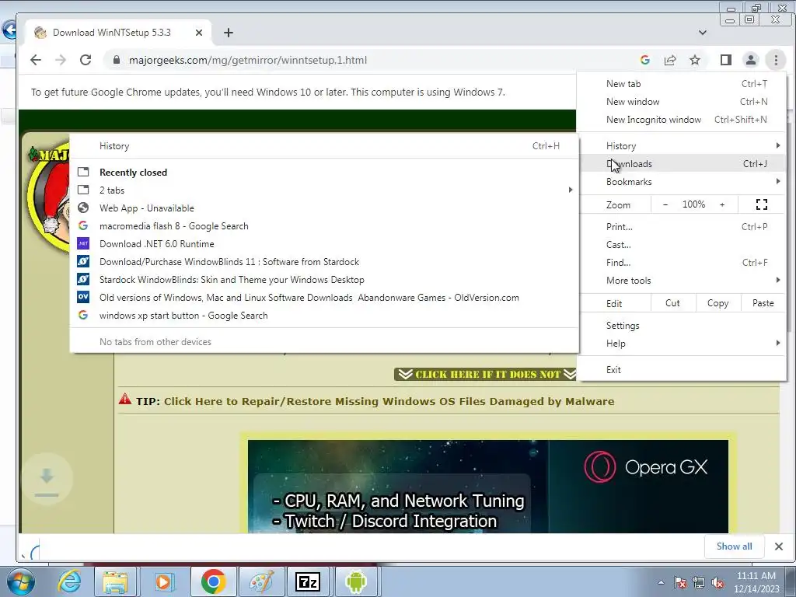Click the address bar URL field
Screen dimensions: 796x597
[371, 60]
